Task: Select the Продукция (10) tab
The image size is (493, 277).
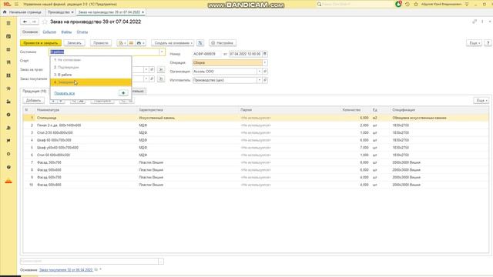Action: point(35,91)
